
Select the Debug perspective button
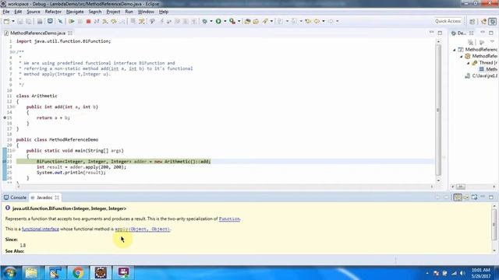click(493, 21)
